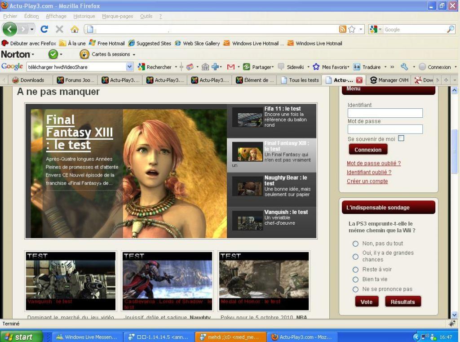Subscribe via the RSS feed icon
This screenshot has height=342, width=460.
(x=342, y=29)
